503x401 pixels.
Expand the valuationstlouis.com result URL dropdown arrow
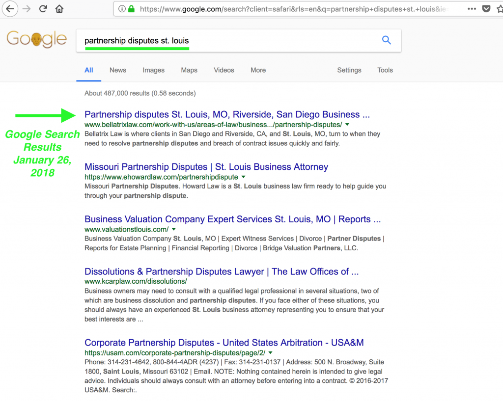pyautogui.click(x=174, y=230)
